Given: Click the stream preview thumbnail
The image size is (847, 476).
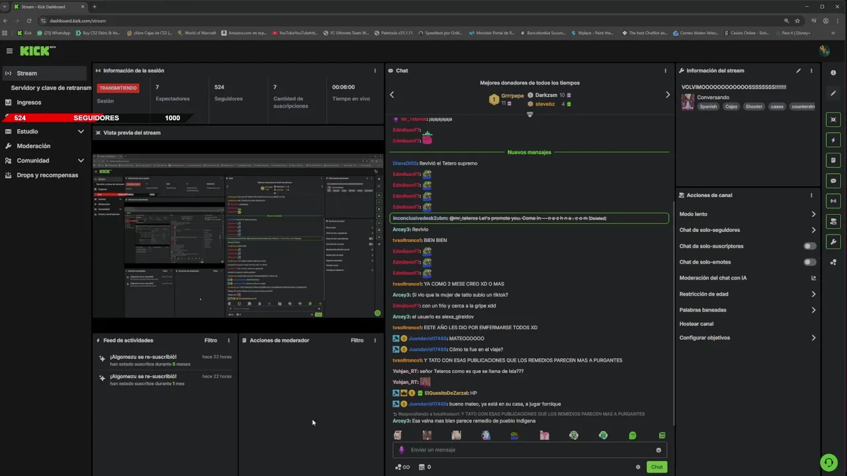Looking at the screenshot, I should pos(238,237).
